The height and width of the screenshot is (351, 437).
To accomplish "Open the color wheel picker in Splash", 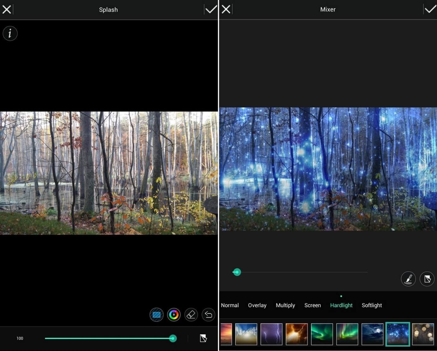I will pos(174,314).
